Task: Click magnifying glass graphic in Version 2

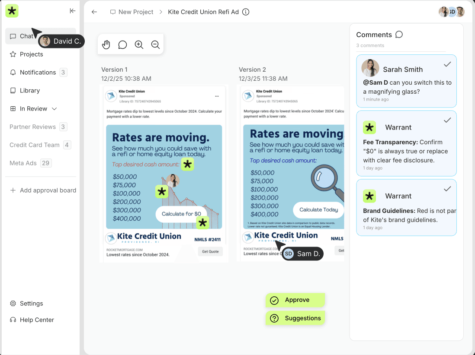Action: point(327,183)
